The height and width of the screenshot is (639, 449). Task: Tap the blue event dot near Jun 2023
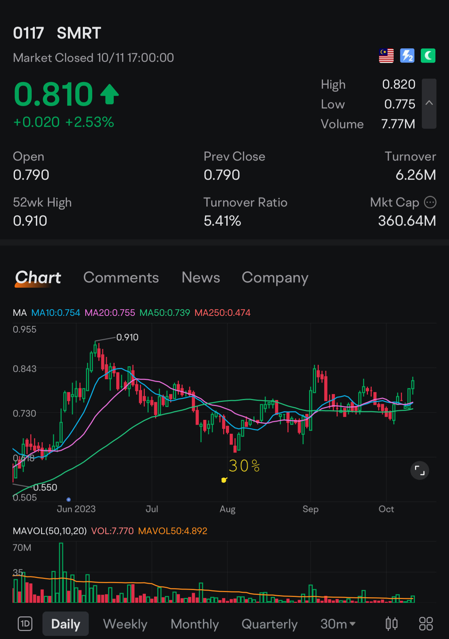(69, 500)
